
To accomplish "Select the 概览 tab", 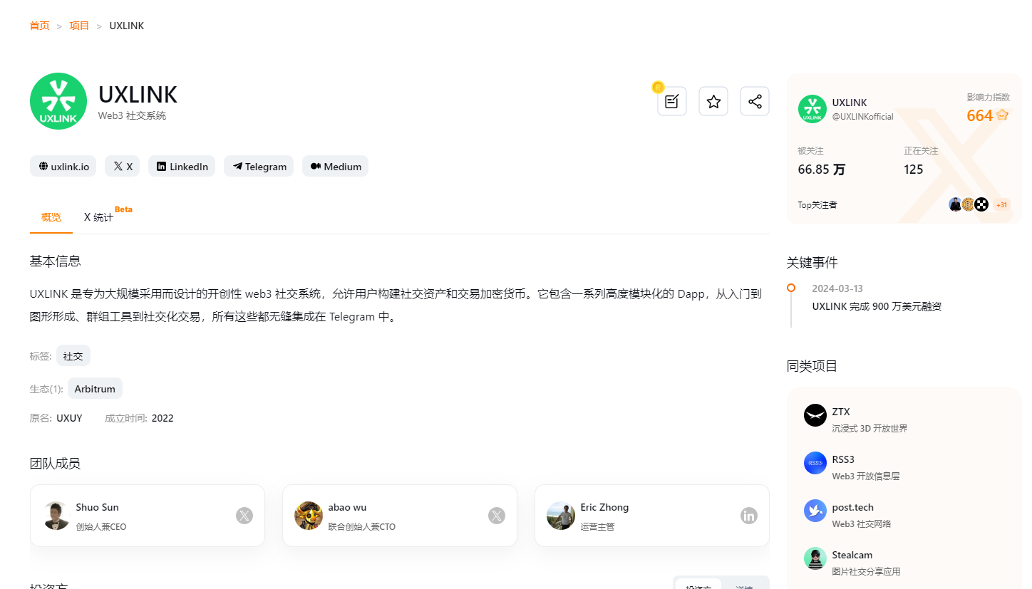I will coord(51,217).
